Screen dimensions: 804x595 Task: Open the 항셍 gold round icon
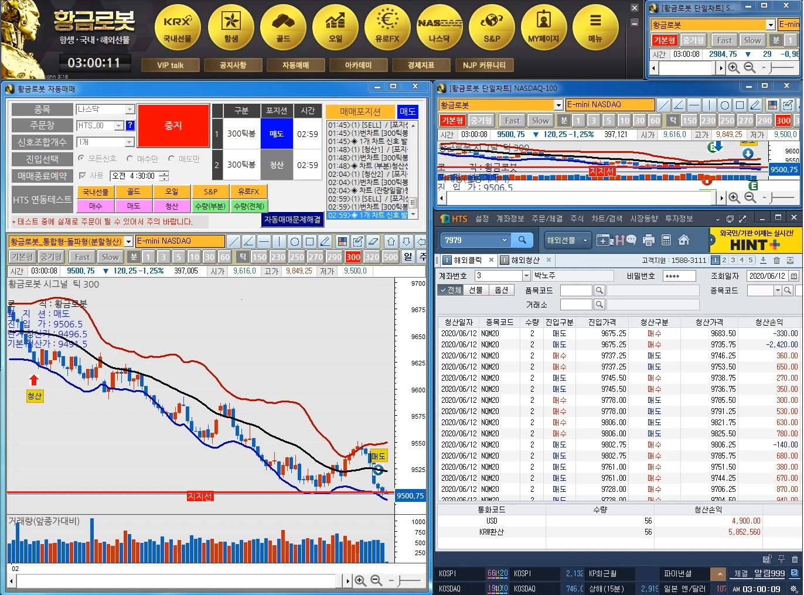pyautogui.click(x=231, y=26)
